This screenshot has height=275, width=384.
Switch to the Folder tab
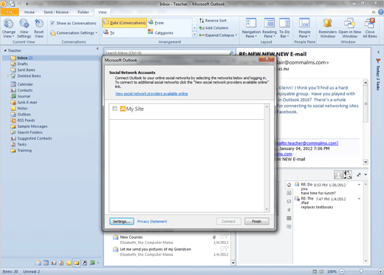tap(83, 12)
